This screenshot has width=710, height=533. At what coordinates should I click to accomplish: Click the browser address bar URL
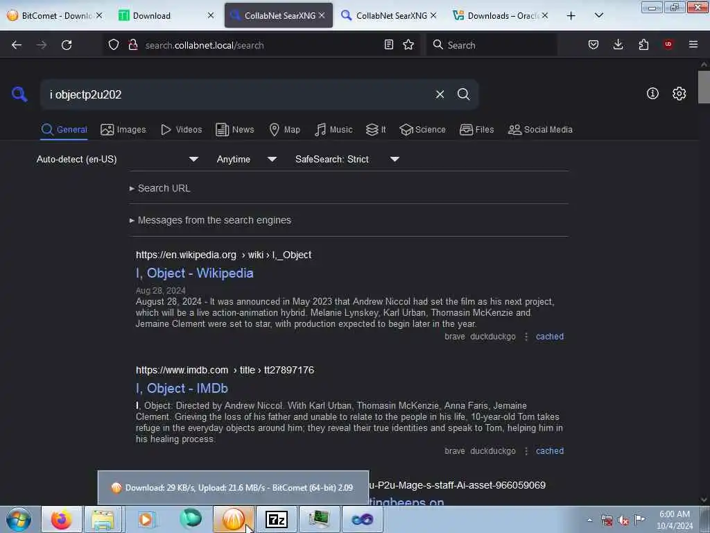(x=205, y=45)
